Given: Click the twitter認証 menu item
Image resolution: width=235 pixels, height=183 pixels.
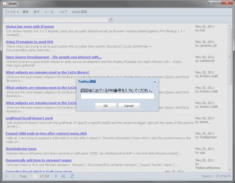Looking at the screenshot, I should pos(79,12).
